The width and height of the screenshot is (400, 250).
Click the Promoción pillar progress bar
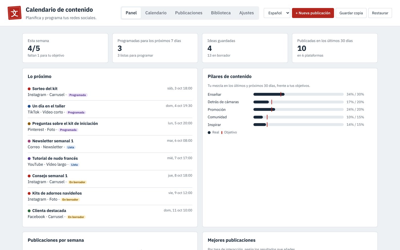[x=299, y=109]
